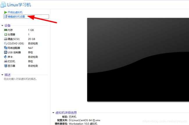Open 编辑虚拟机设置 link

pos(16,17)
